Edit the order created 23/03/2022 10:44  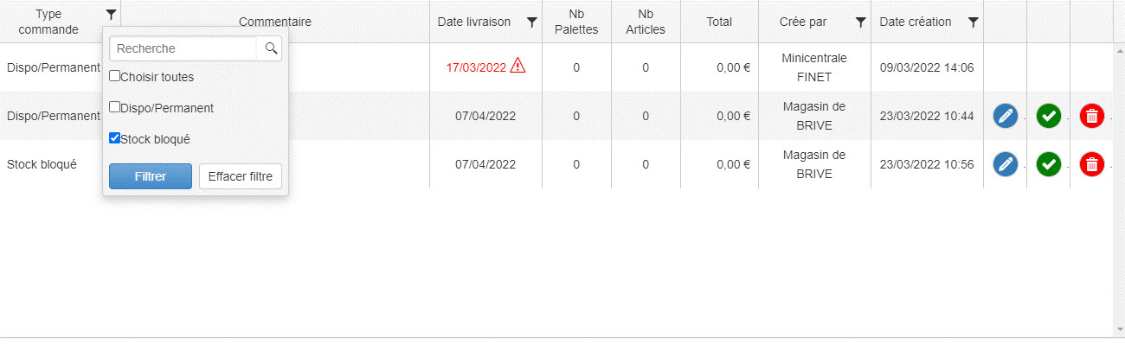click(x=1006, y=116)
